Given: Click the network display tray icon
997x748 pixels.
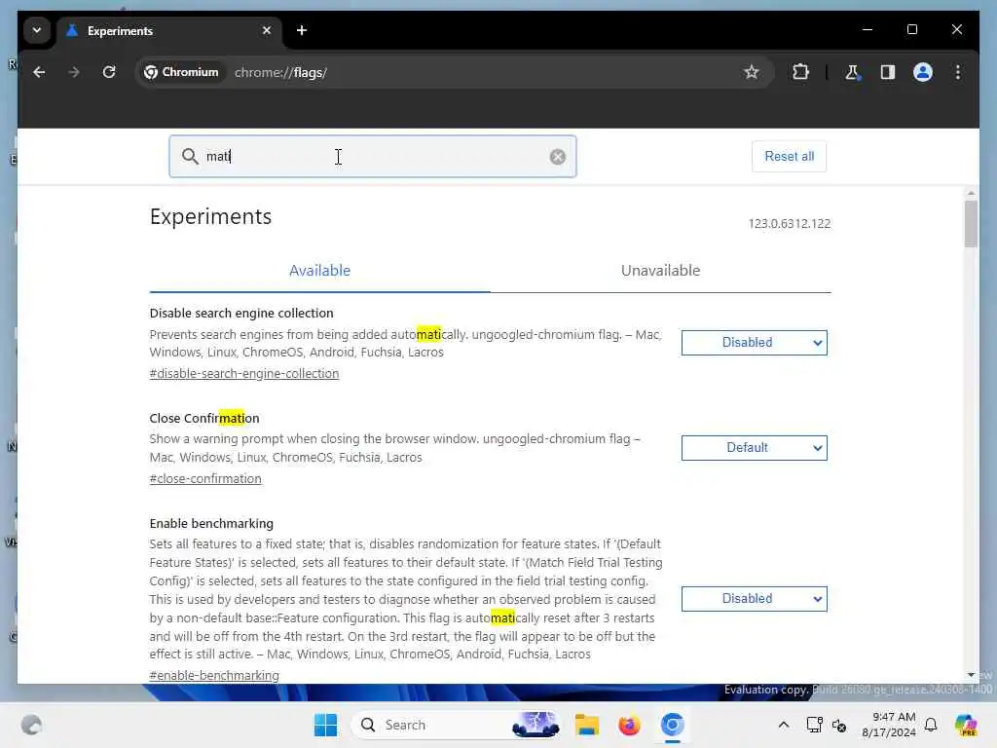Looking at the screenshot, I should pyautogui.click(x=814, y=725).
